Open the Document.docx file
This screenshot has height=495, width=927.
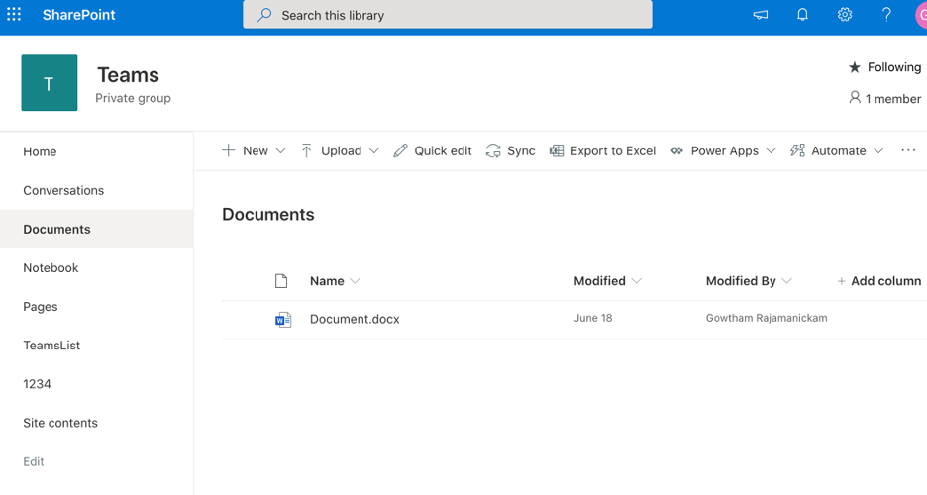click(x=355, y=319)
